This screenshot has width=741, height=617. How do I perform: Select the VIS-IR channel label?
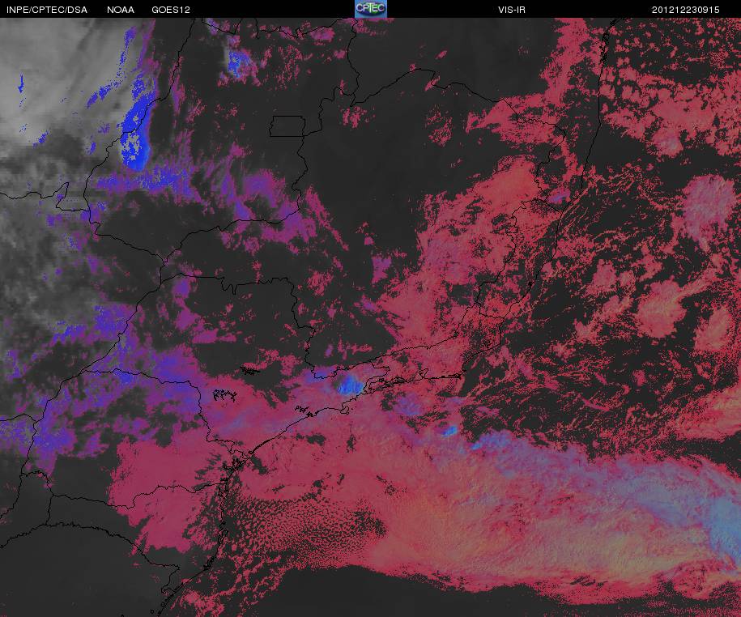511,10
